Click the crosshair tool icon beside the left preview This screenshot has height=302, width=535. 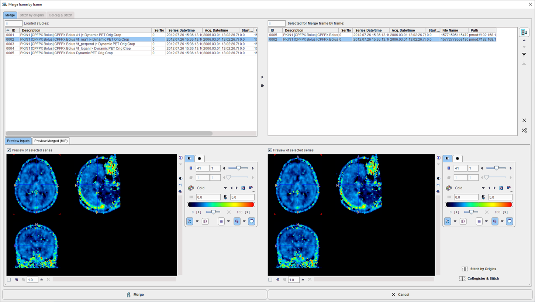(x=180, y=192)
